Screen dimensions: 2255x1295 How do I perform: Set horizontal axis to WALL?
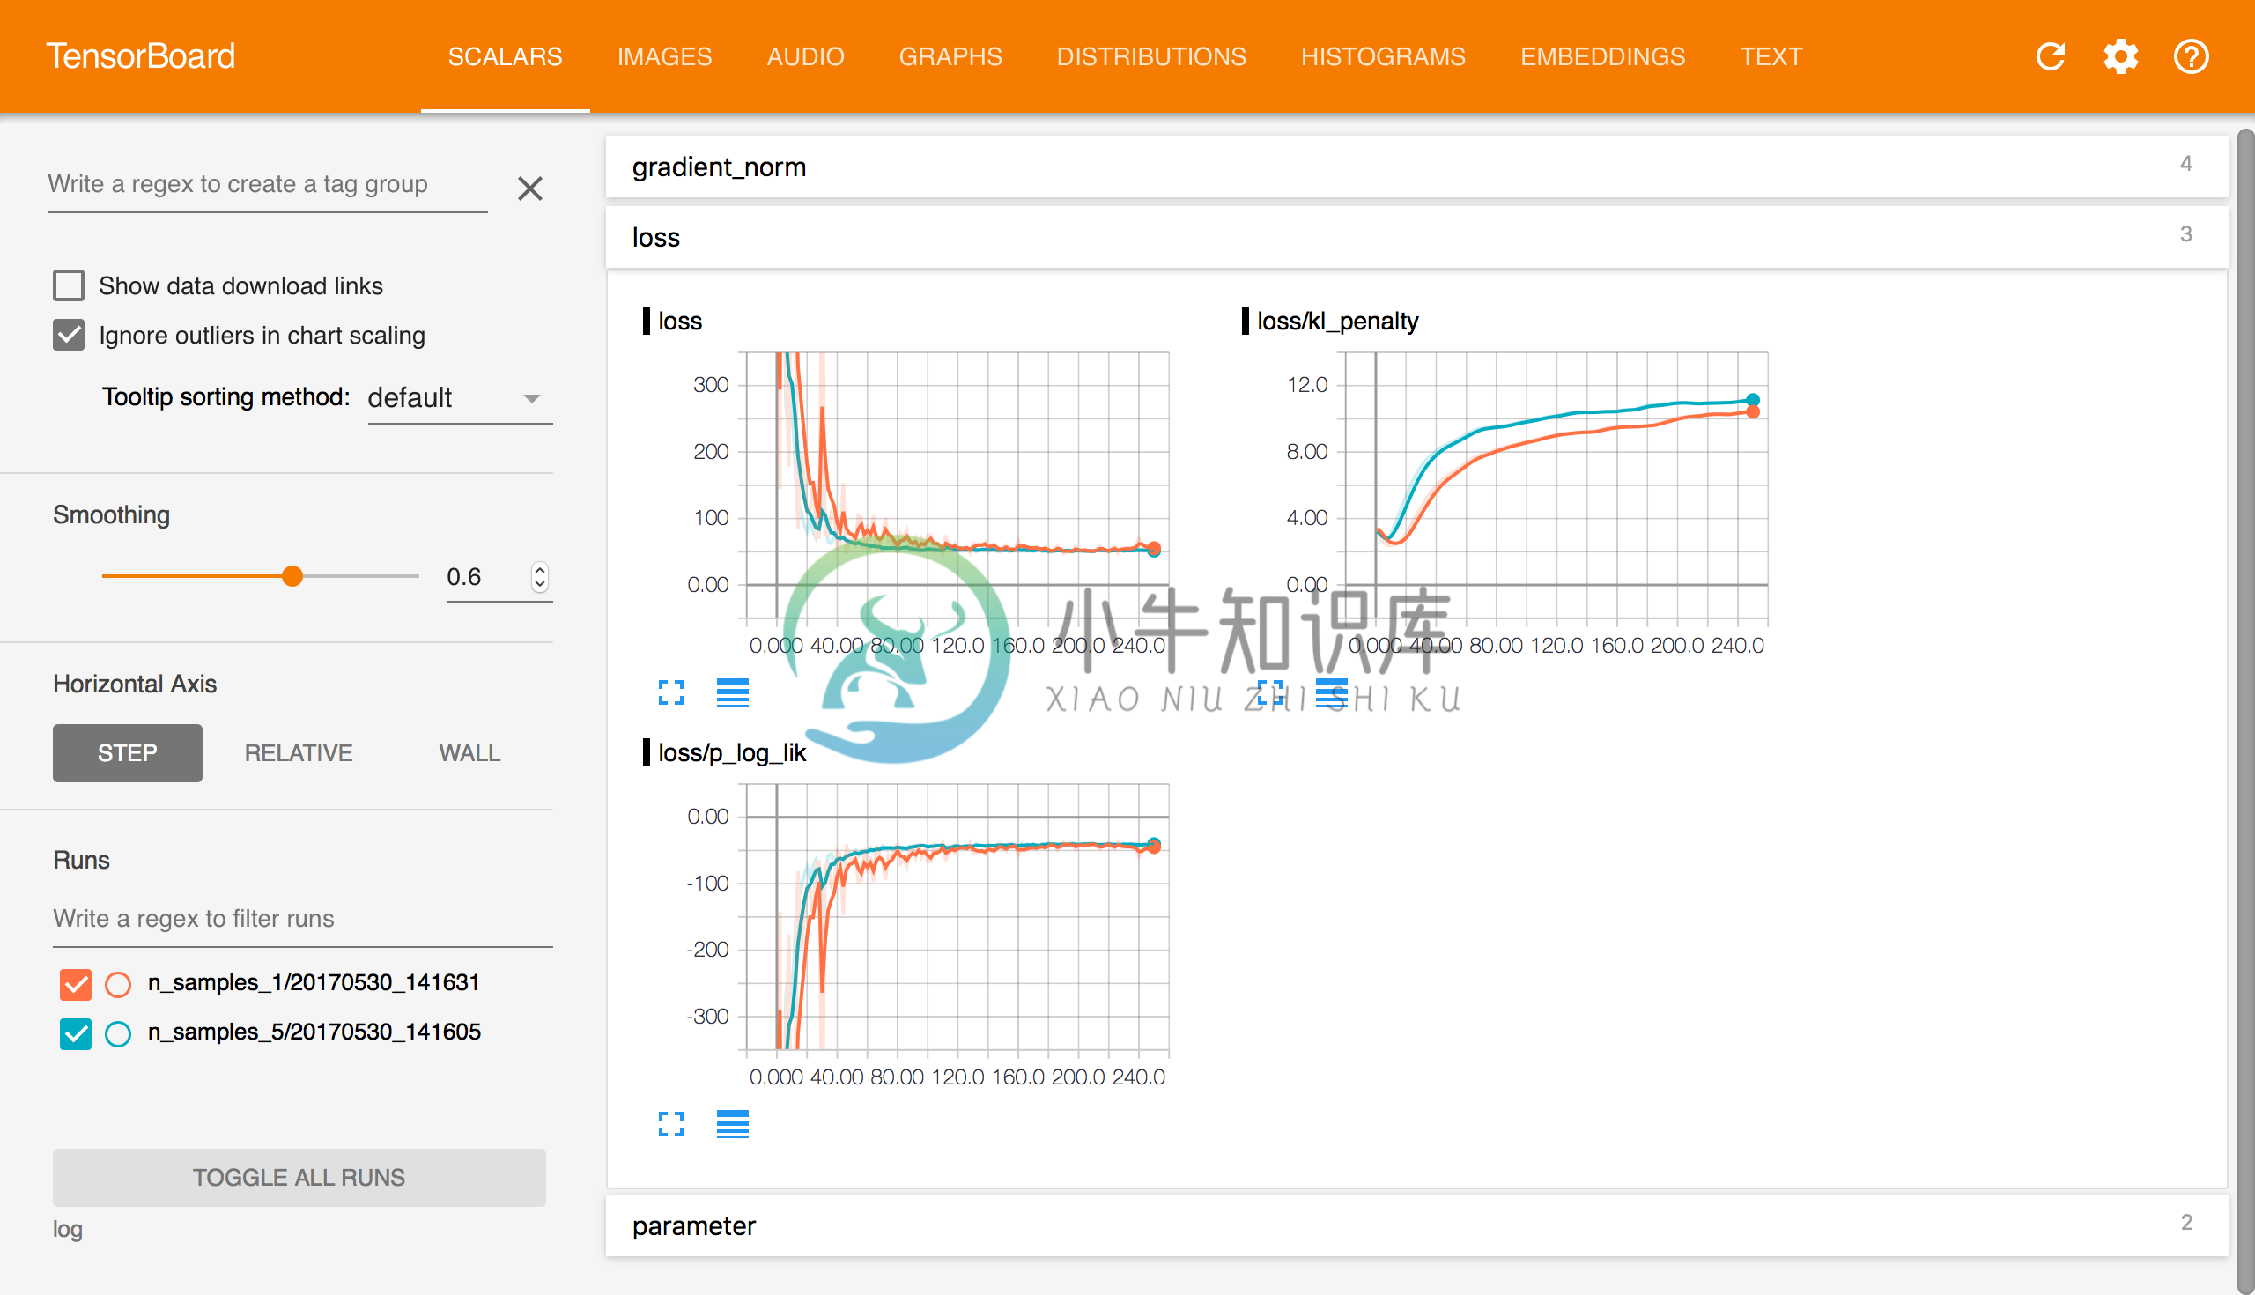click(469, 752)
